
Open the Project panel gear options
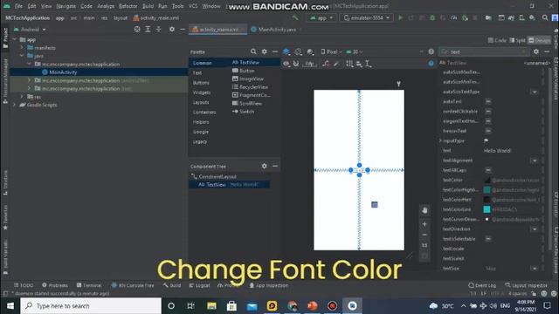click(172, 29)
